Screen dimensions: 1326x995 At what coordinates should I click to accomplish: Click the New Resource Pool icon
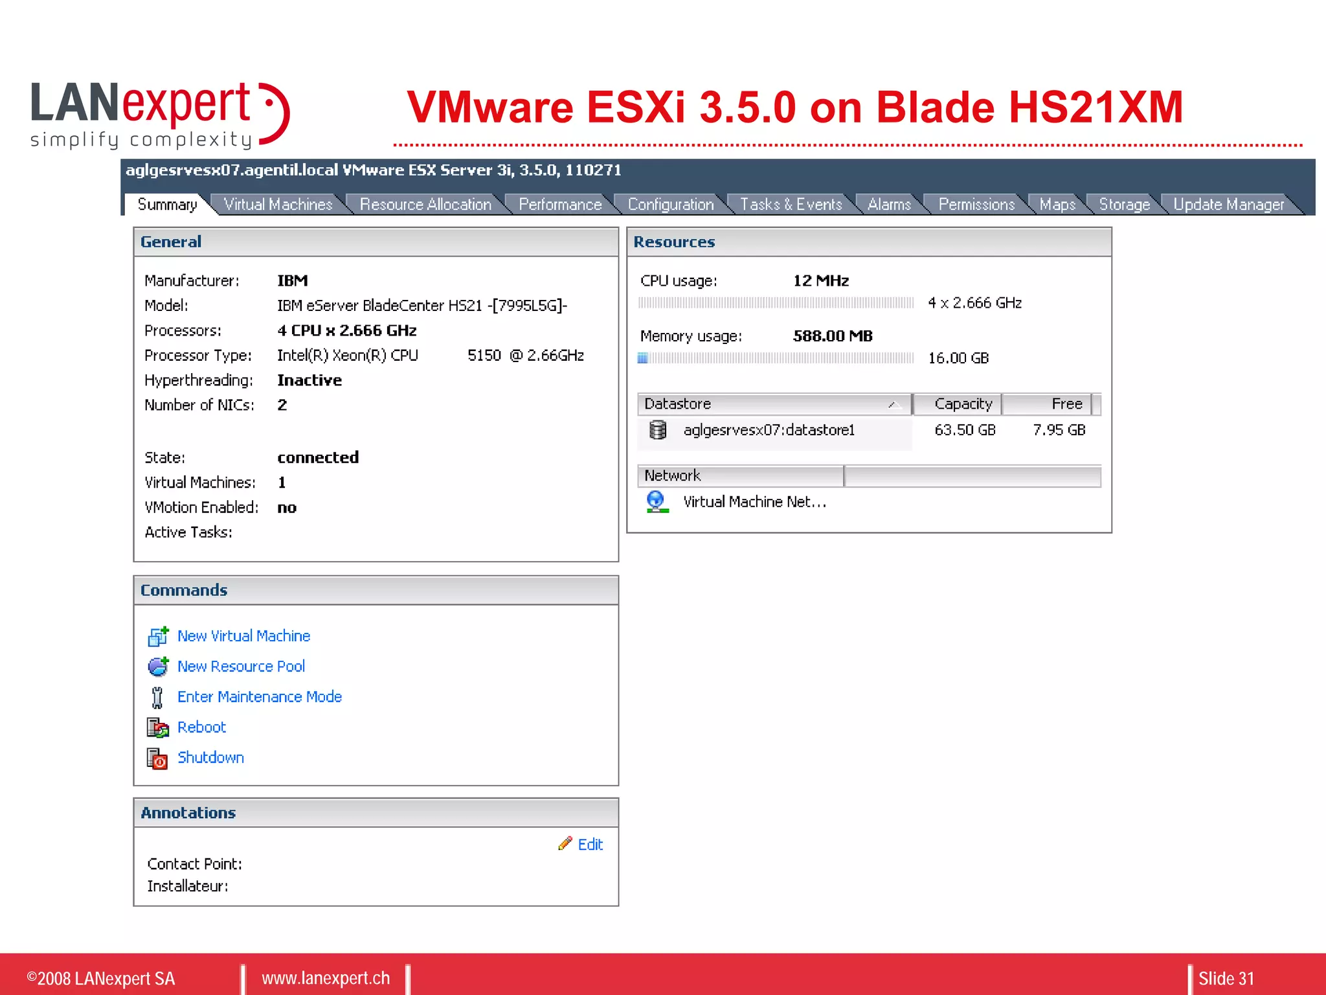(x=158, y=666)
